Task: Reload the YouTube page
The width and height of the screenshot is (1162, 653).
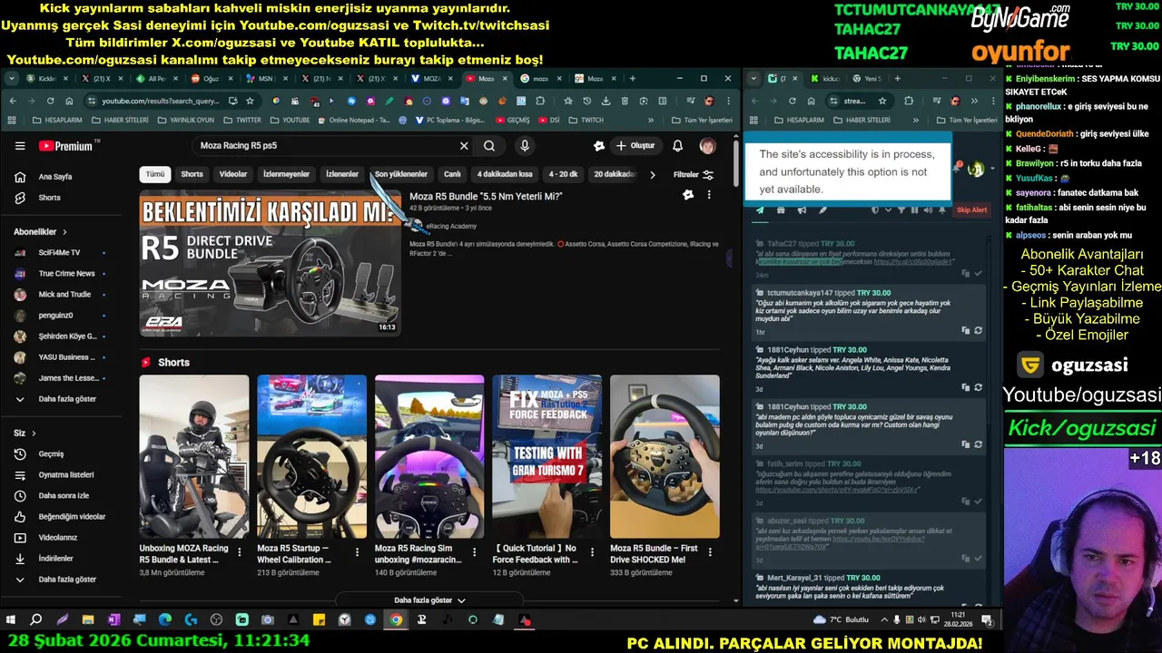Action: pos(50,101)
